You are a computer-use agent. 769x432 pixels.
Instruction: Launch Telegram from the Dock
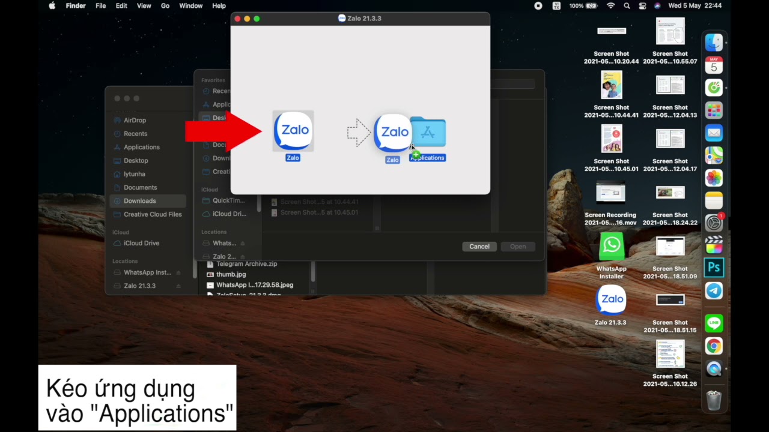[x=714, y=291]
